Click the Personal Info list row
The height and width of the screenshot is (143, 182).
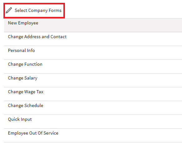tap(93, 53)
